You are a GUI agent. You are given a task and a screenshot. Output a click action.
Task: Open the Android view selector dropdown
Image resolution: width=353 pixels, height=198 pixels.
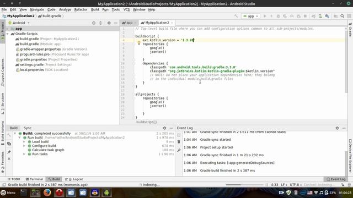pyautogui.click(x=19, y=23)
